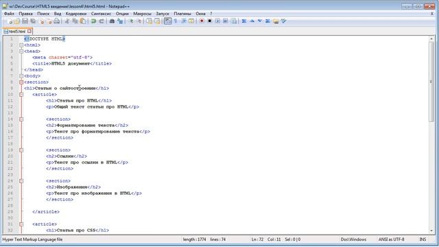Click the meta charset line in editor
439x247 pixels.
click(62, 58)
